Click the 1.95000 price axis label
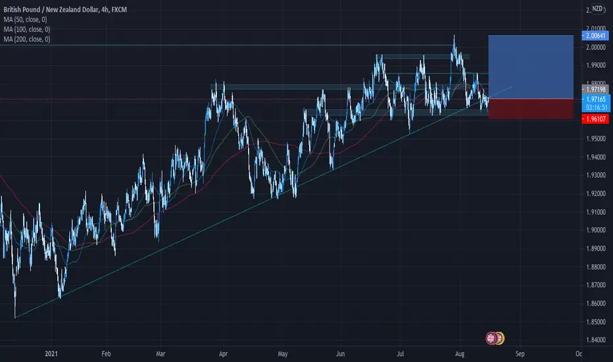 [595, 138]
